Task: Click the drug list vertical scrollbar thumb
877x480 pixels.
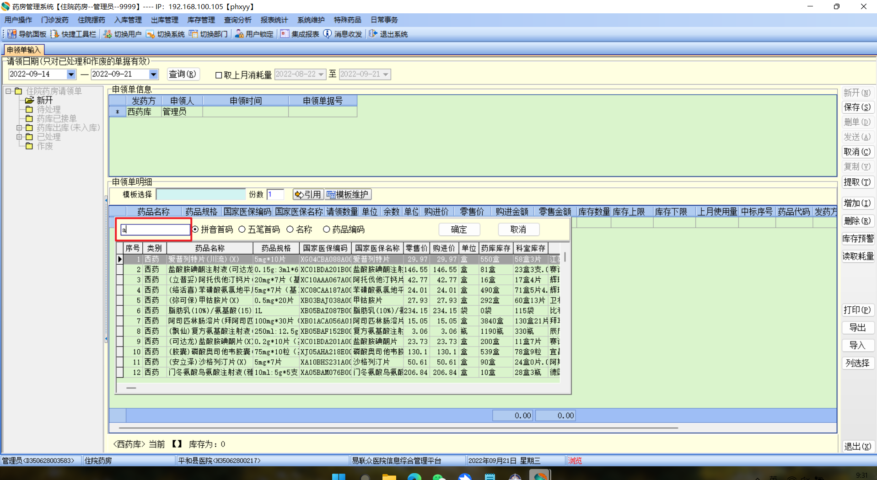Action: [565, 257]
